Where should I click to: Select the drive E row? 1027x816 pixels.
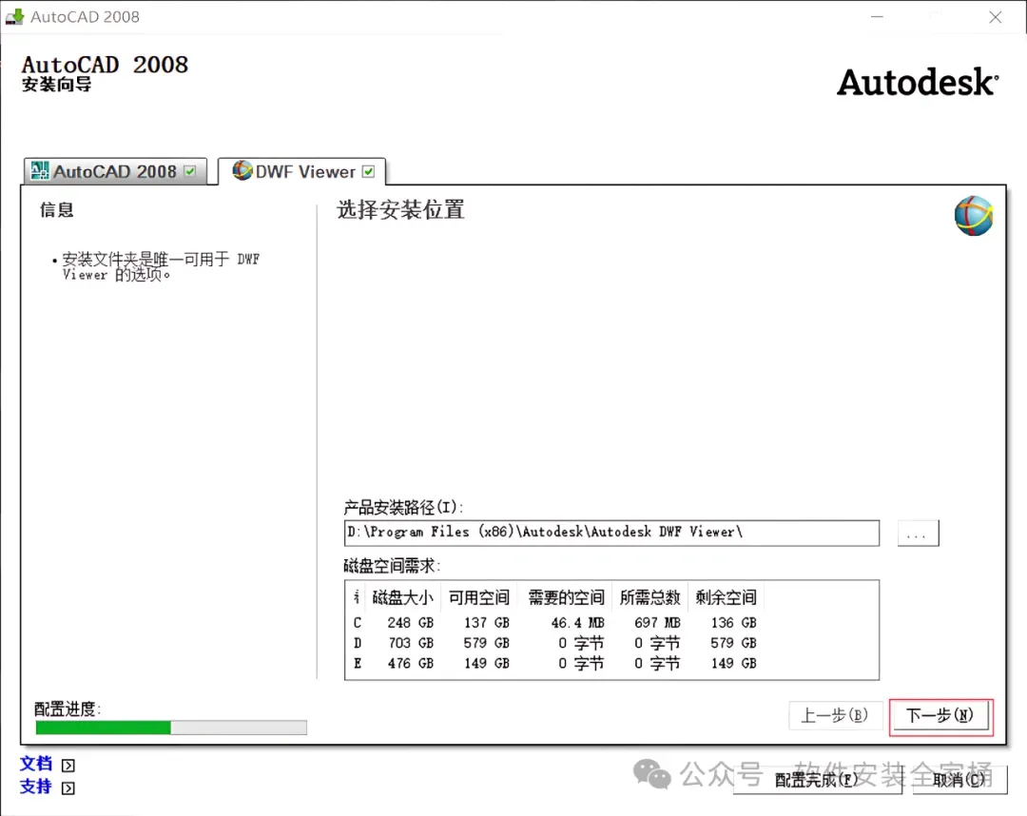click(x=555, y=664)
